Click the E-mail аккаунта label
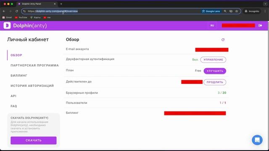 77,49
